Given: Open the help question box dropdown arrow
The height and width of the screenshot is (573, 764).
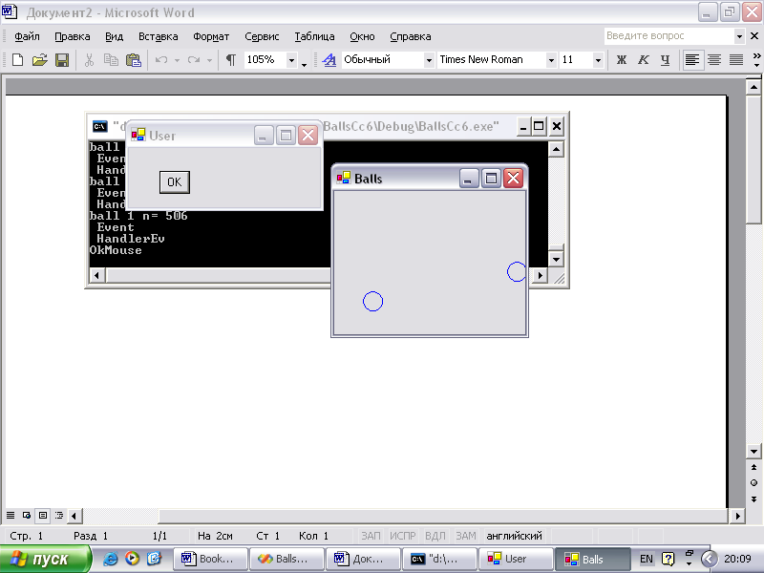Looking at the screenshot, I should point(739,36).
